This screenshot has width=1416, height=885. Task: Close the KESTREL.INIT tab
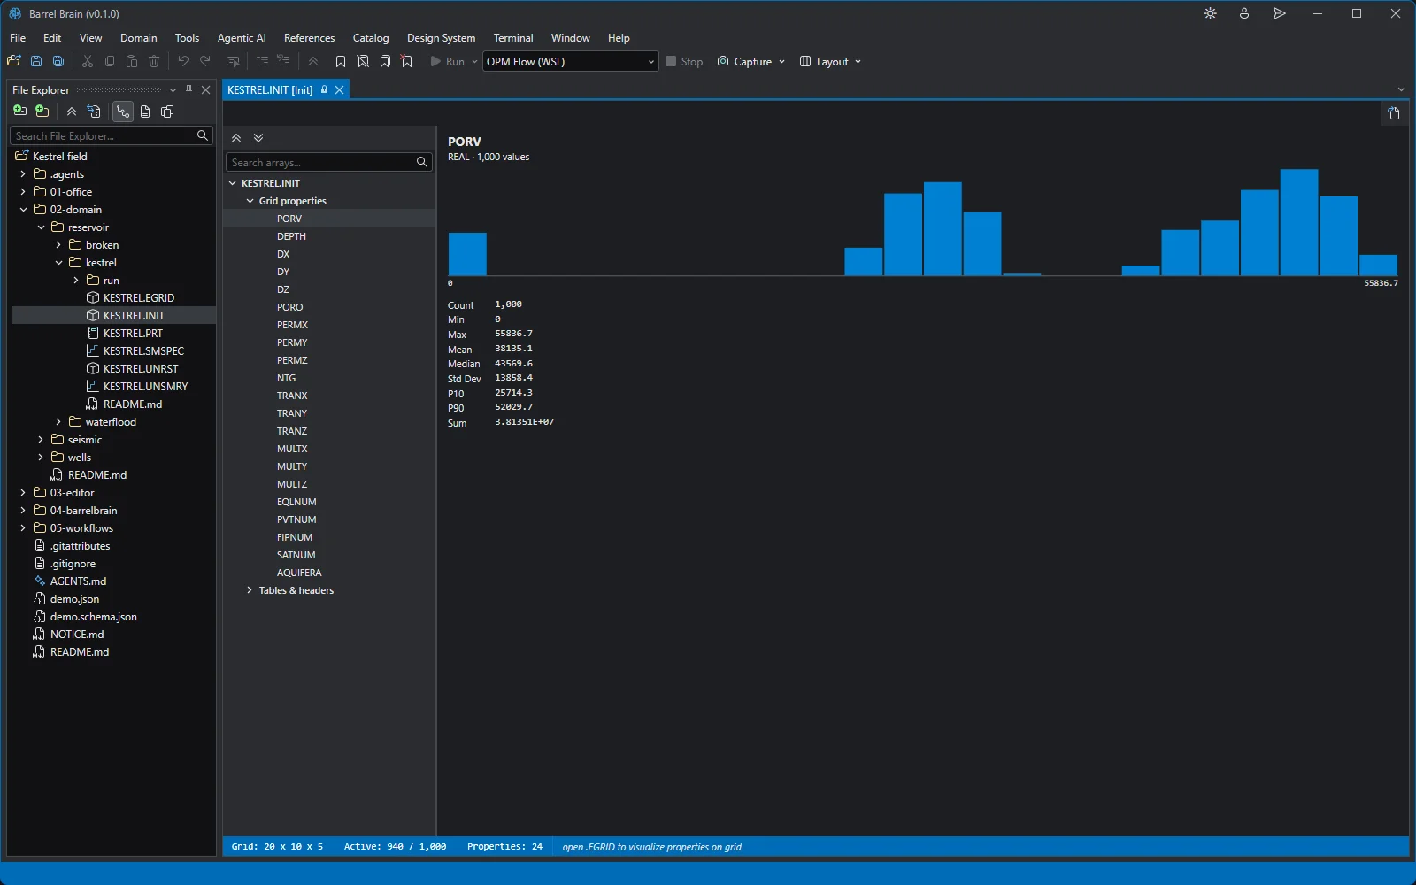pos(339,89)
